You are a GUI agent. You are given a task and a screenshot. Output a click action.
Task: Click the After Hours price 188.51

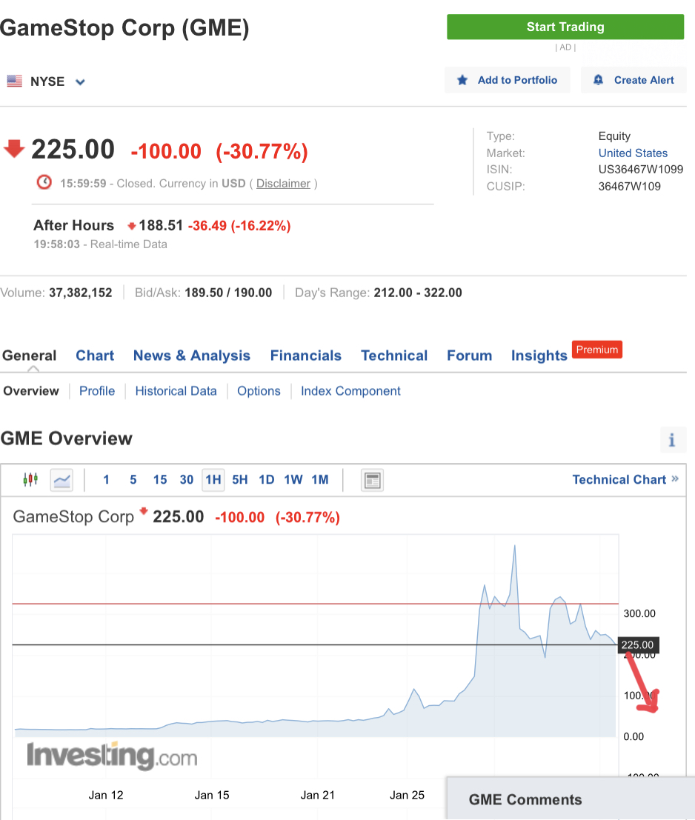(161, 225)
